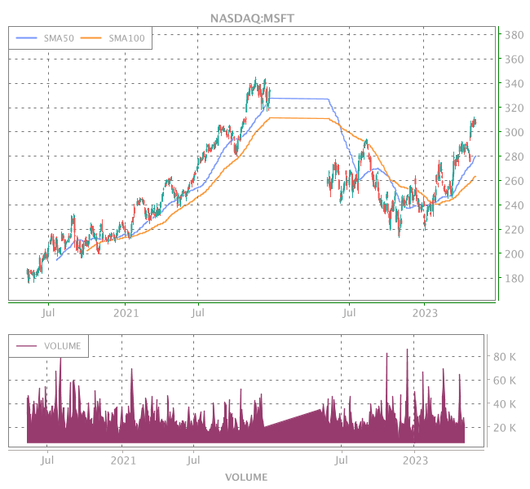
Task: Click the 380 price axis label
Action: click(515, 35)
